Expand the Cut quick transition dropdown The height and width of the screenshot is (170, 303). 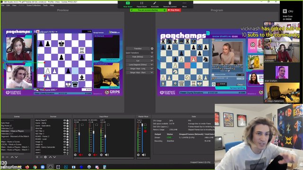(151, 61)
